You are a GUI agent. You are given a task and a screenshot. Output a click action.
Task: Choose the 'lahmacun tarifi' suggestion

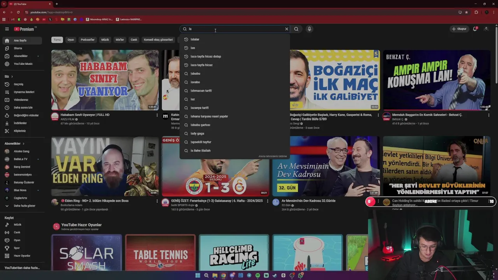coord(235,91)
